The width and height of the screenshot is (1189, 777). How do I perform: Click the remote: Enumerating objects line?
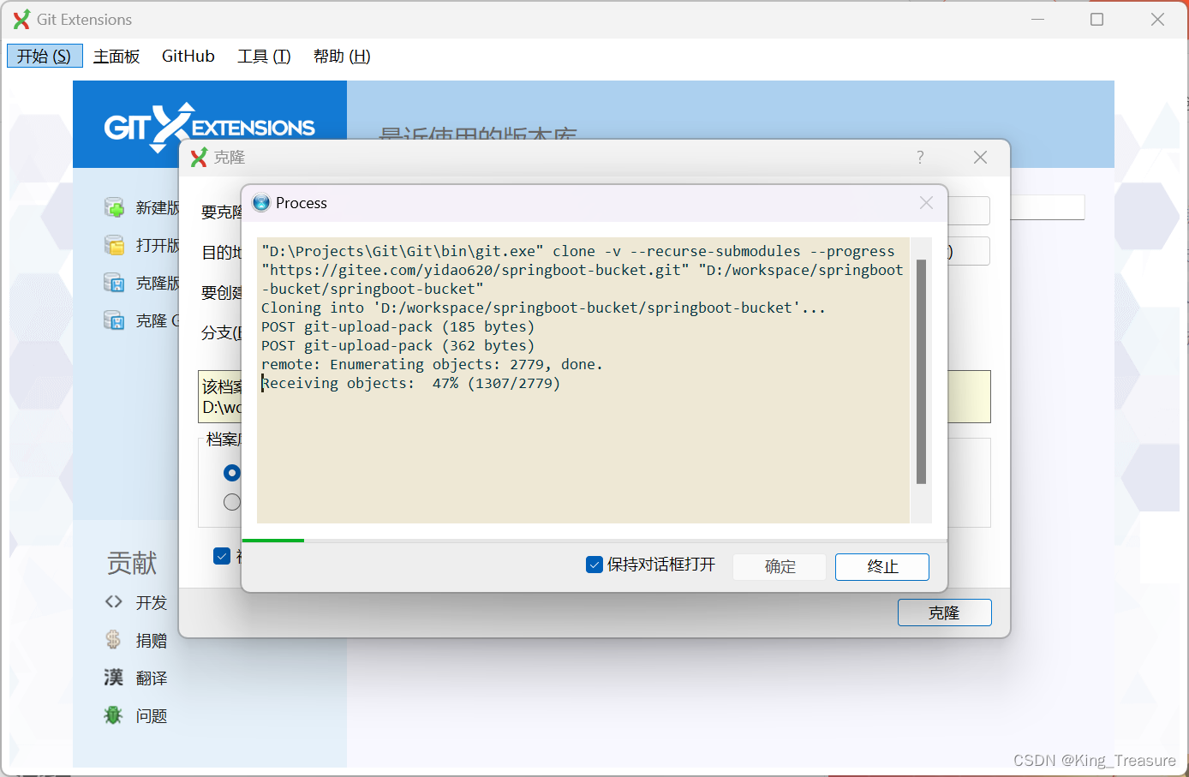(432, 365)
